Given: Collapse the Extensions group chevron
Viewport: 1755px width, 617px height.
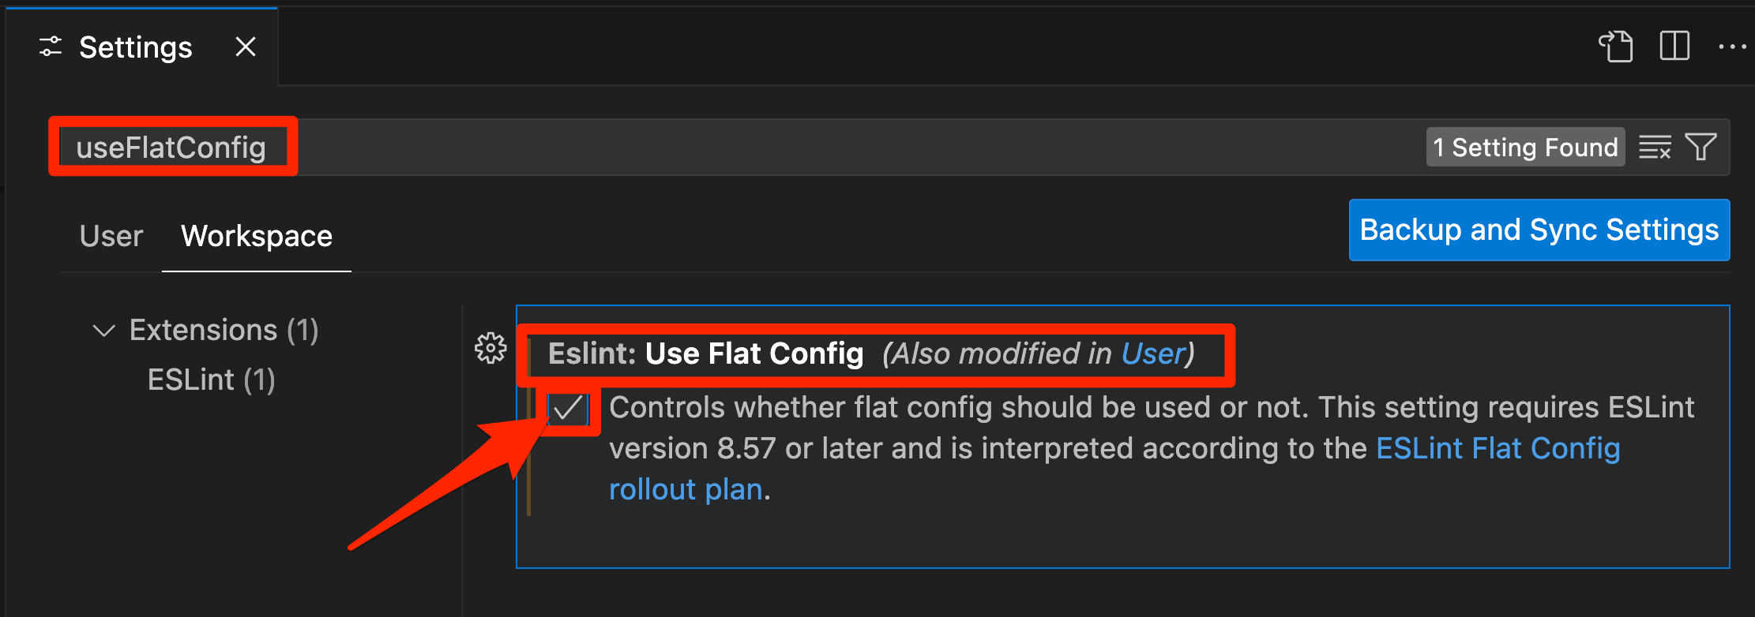Looking at the screenshot, I should click(x=103, y=331).
